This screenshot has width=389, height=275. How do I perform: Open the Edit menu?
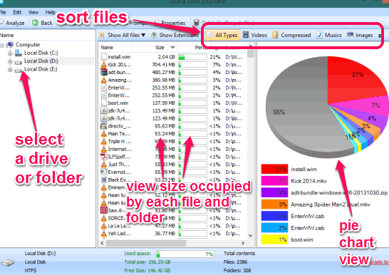(x=17, y=12)
